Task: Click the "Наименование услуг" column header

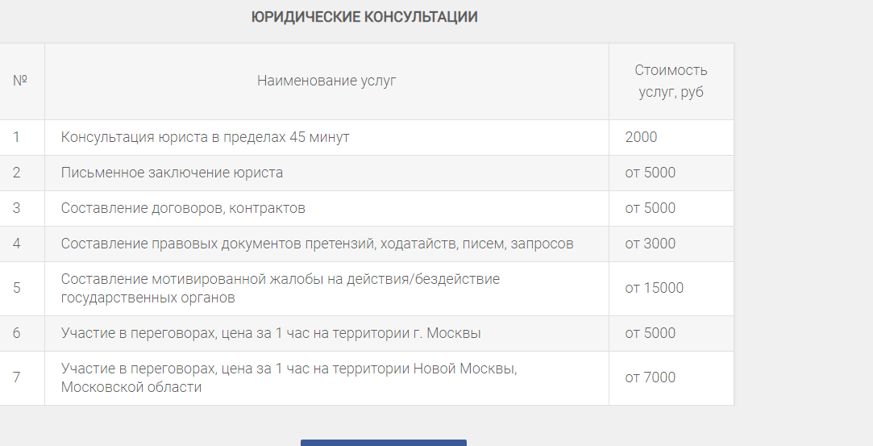Action: 326,81
